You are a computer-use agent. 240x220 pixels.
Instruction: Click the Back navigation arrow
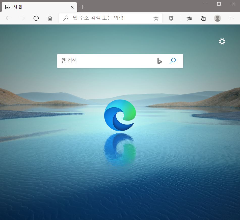click(x=8, y=18)
